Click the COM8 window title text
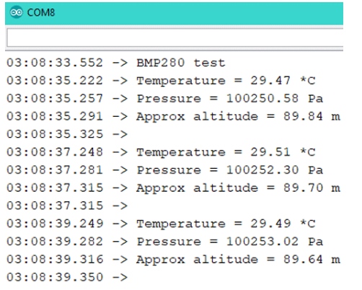 pos(41,12)
